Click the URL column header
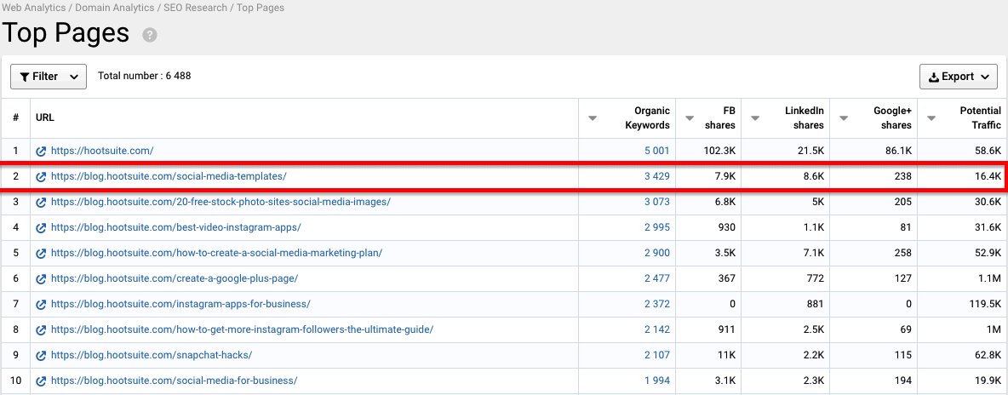This screenshot has height=395, width=1008. tap(45, 118)
